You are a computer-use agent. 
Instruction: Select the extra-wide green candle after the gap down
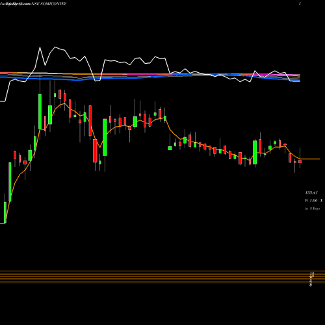(x=170, y=148)
